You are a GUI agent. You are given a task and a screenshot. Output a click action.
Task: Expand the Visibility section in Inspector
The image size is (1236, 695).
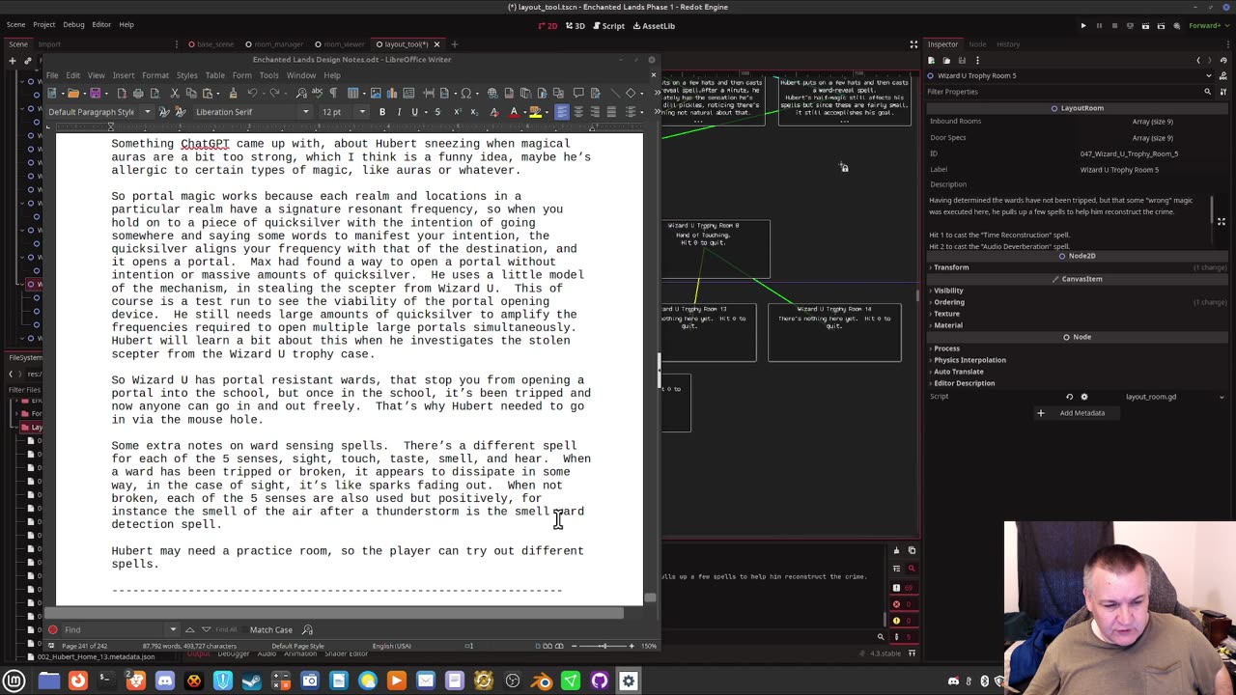(x=947, y=291)
